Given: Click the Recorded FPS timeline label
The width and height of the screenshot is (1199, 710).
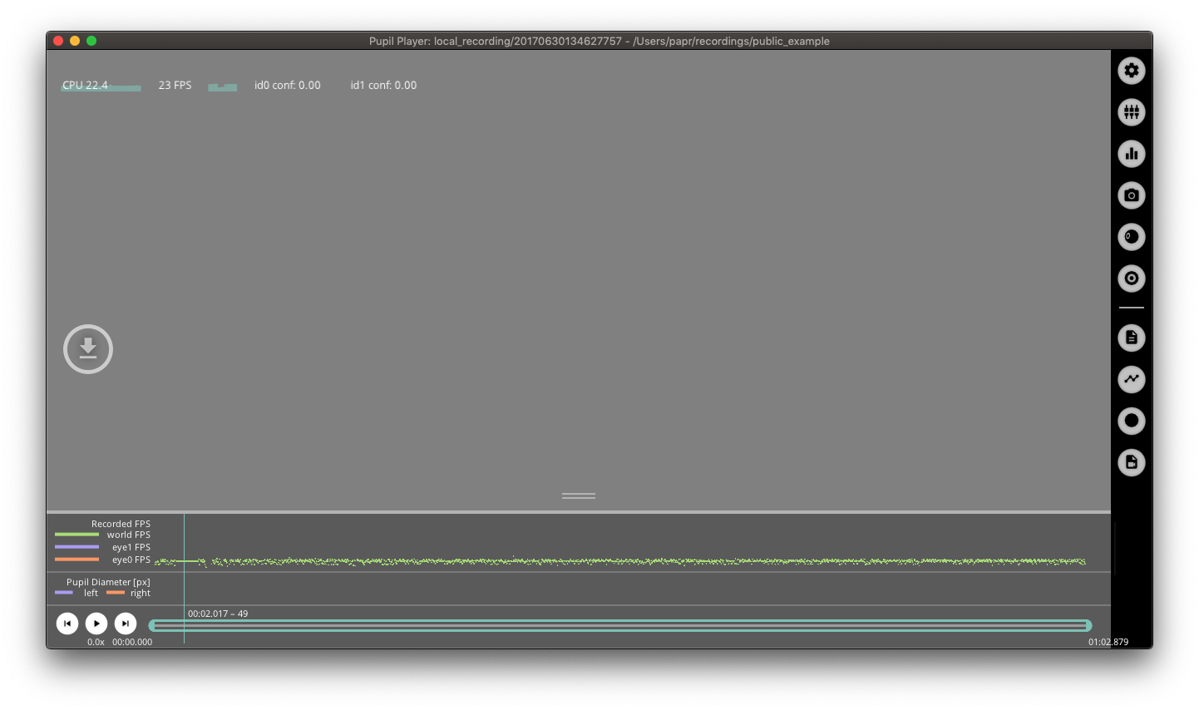Looking at the screenshot, I should pos(121,524).
